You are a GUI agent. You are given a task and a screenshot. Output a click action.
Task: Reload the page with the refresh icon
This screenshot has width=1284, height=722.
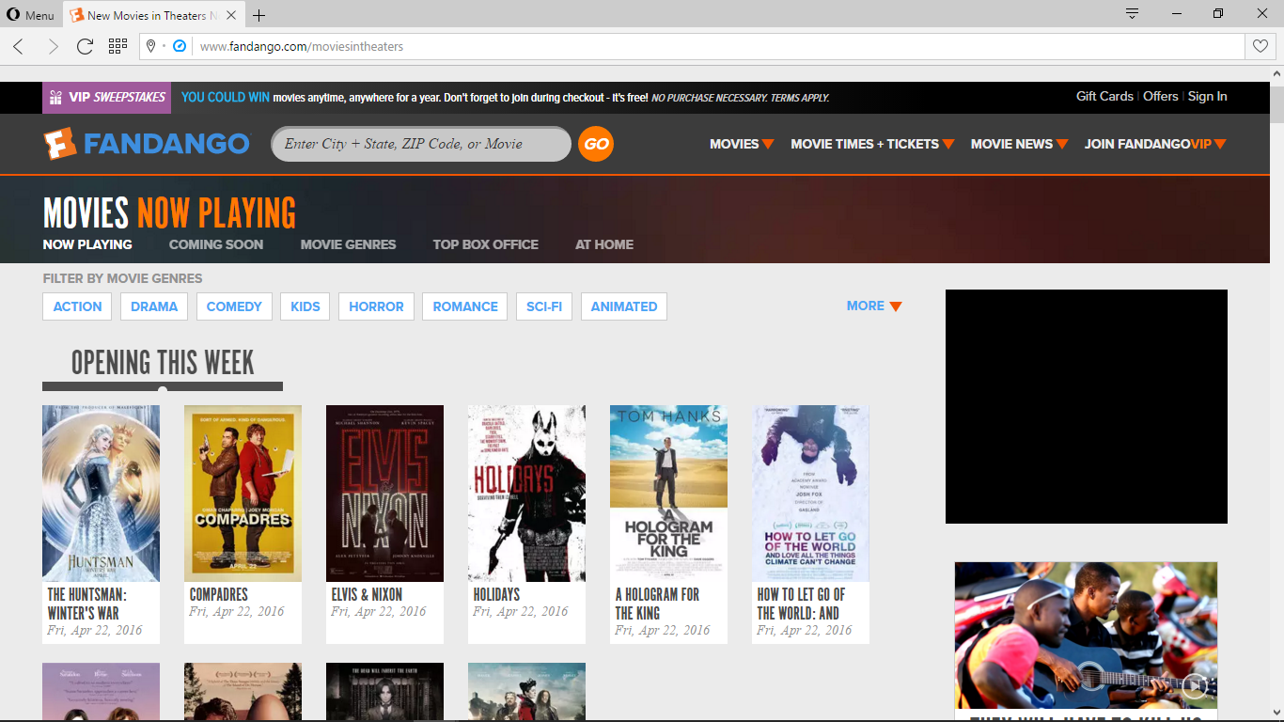85,46
